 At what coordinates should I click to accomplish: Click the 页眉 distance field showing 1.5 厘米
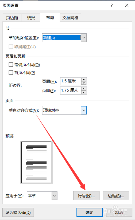(71, 81)
